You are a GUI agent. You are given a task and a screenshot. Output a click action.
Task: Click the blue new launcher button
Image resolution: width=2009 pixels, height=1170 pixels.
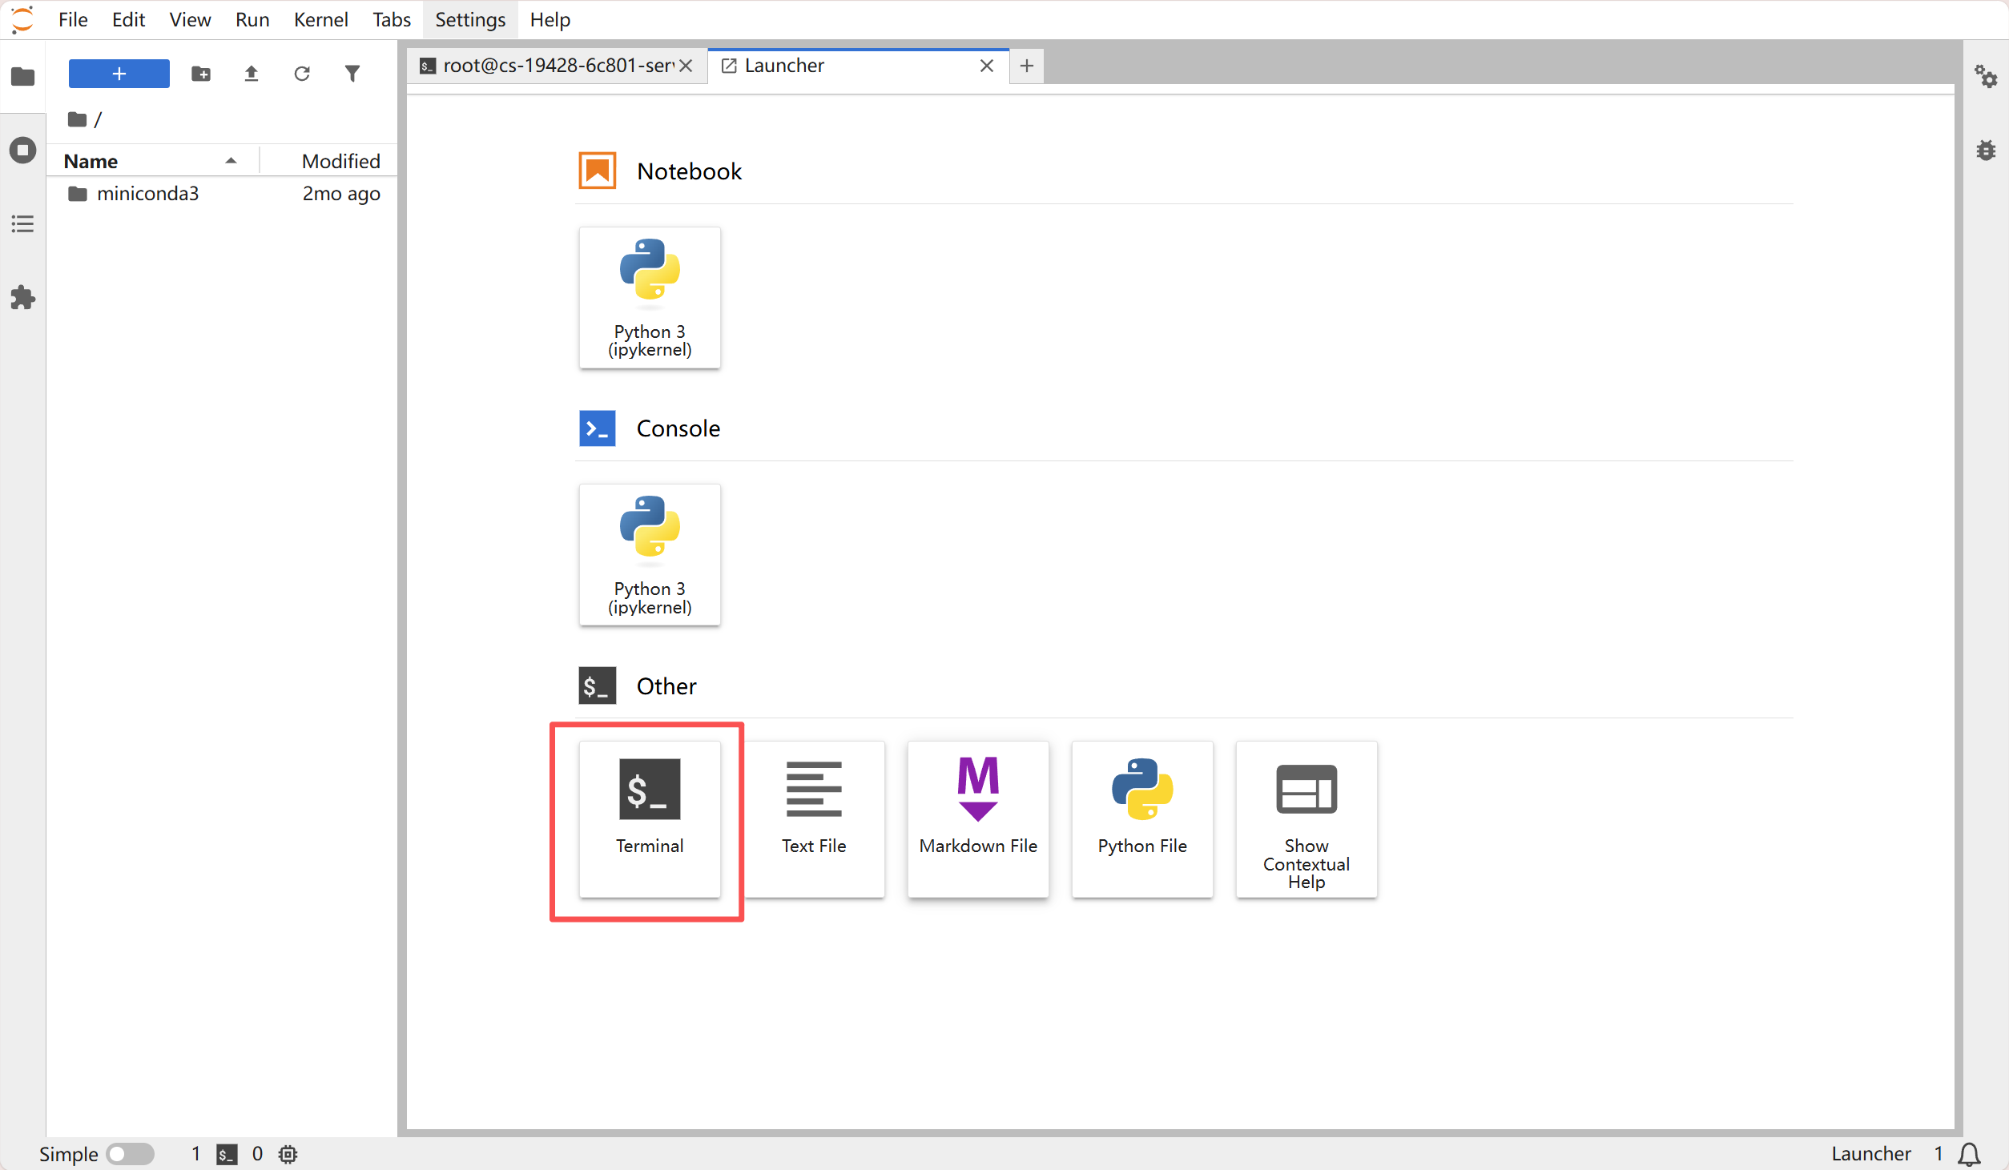point(119,74)
